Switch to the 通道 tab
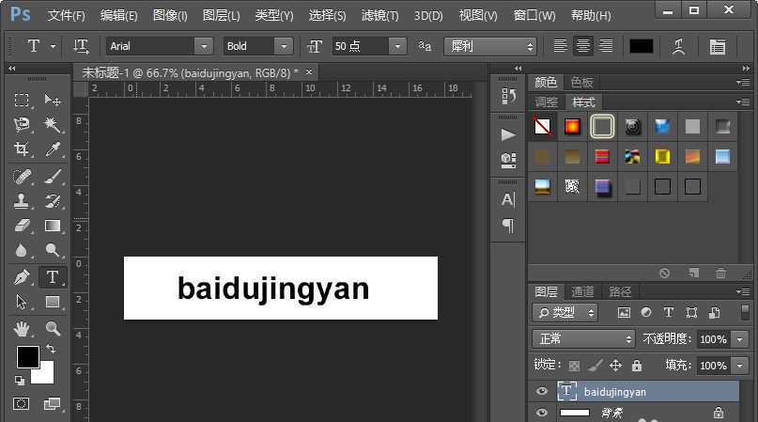Image resolution: width=758 pixels, height=422 pixels. coord(583,291)
